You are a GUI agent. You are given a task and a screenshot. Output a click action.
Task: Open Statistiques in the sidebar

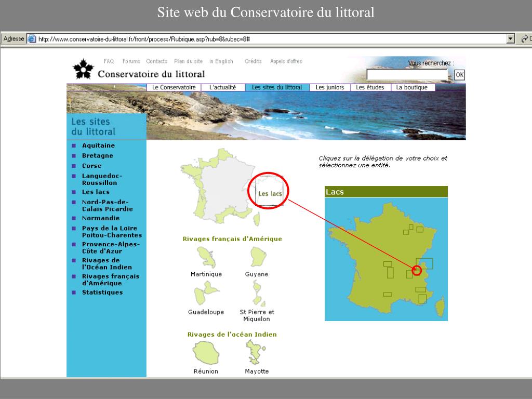click(x=102, y=292)
